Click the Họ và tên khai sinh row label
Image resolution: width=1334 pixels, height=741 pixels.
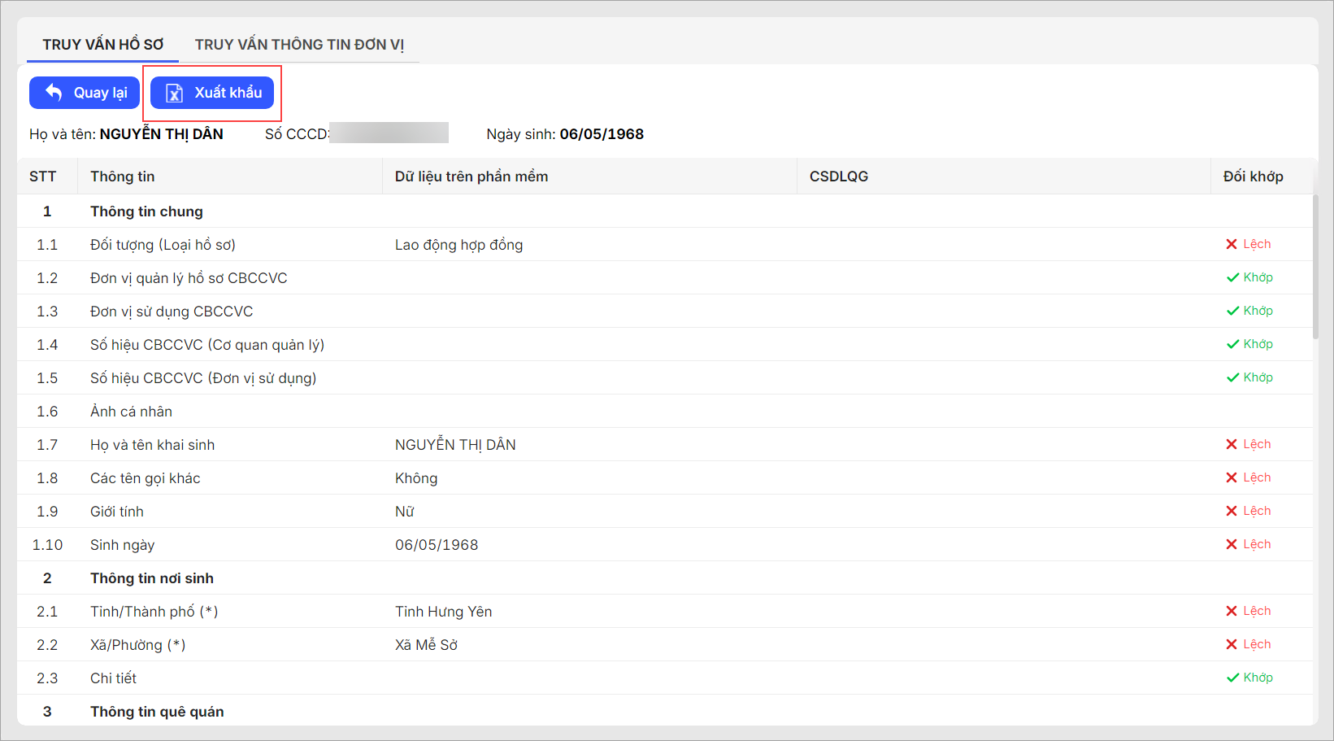pyautogui.click(x=152, y=445)
